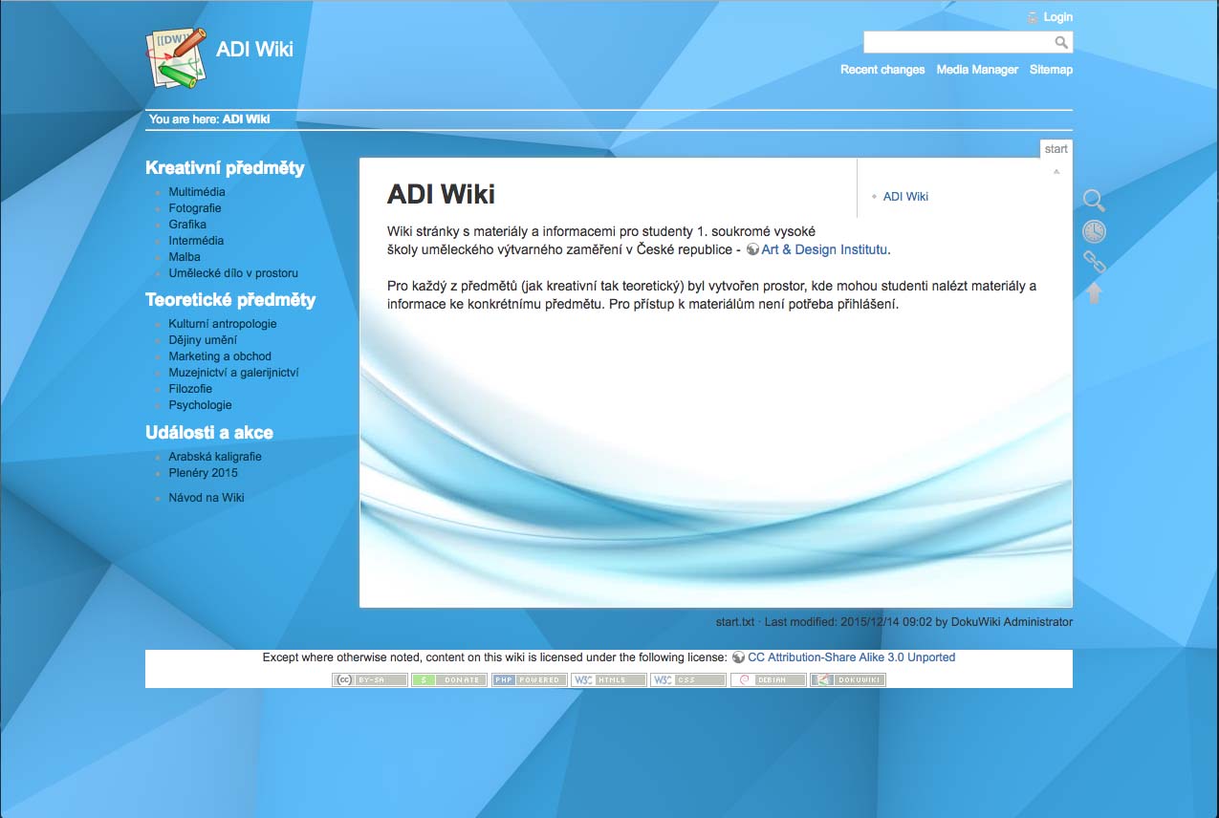Click the W3C CSS footer badge
Image resolution: width=1219 pixels, height=818 pixels.
(688, 680)
